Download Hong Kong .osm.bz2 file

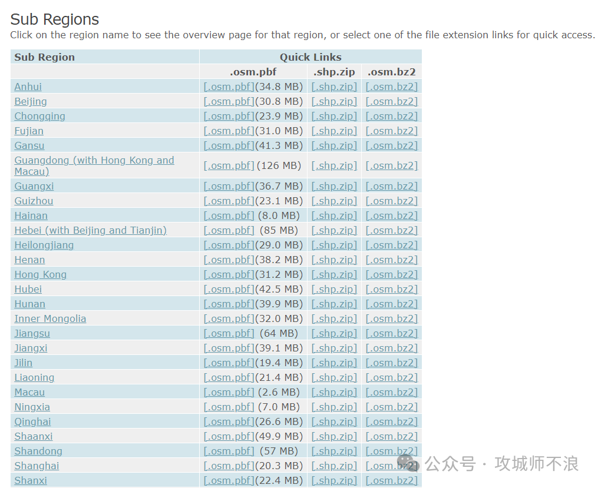392,275
